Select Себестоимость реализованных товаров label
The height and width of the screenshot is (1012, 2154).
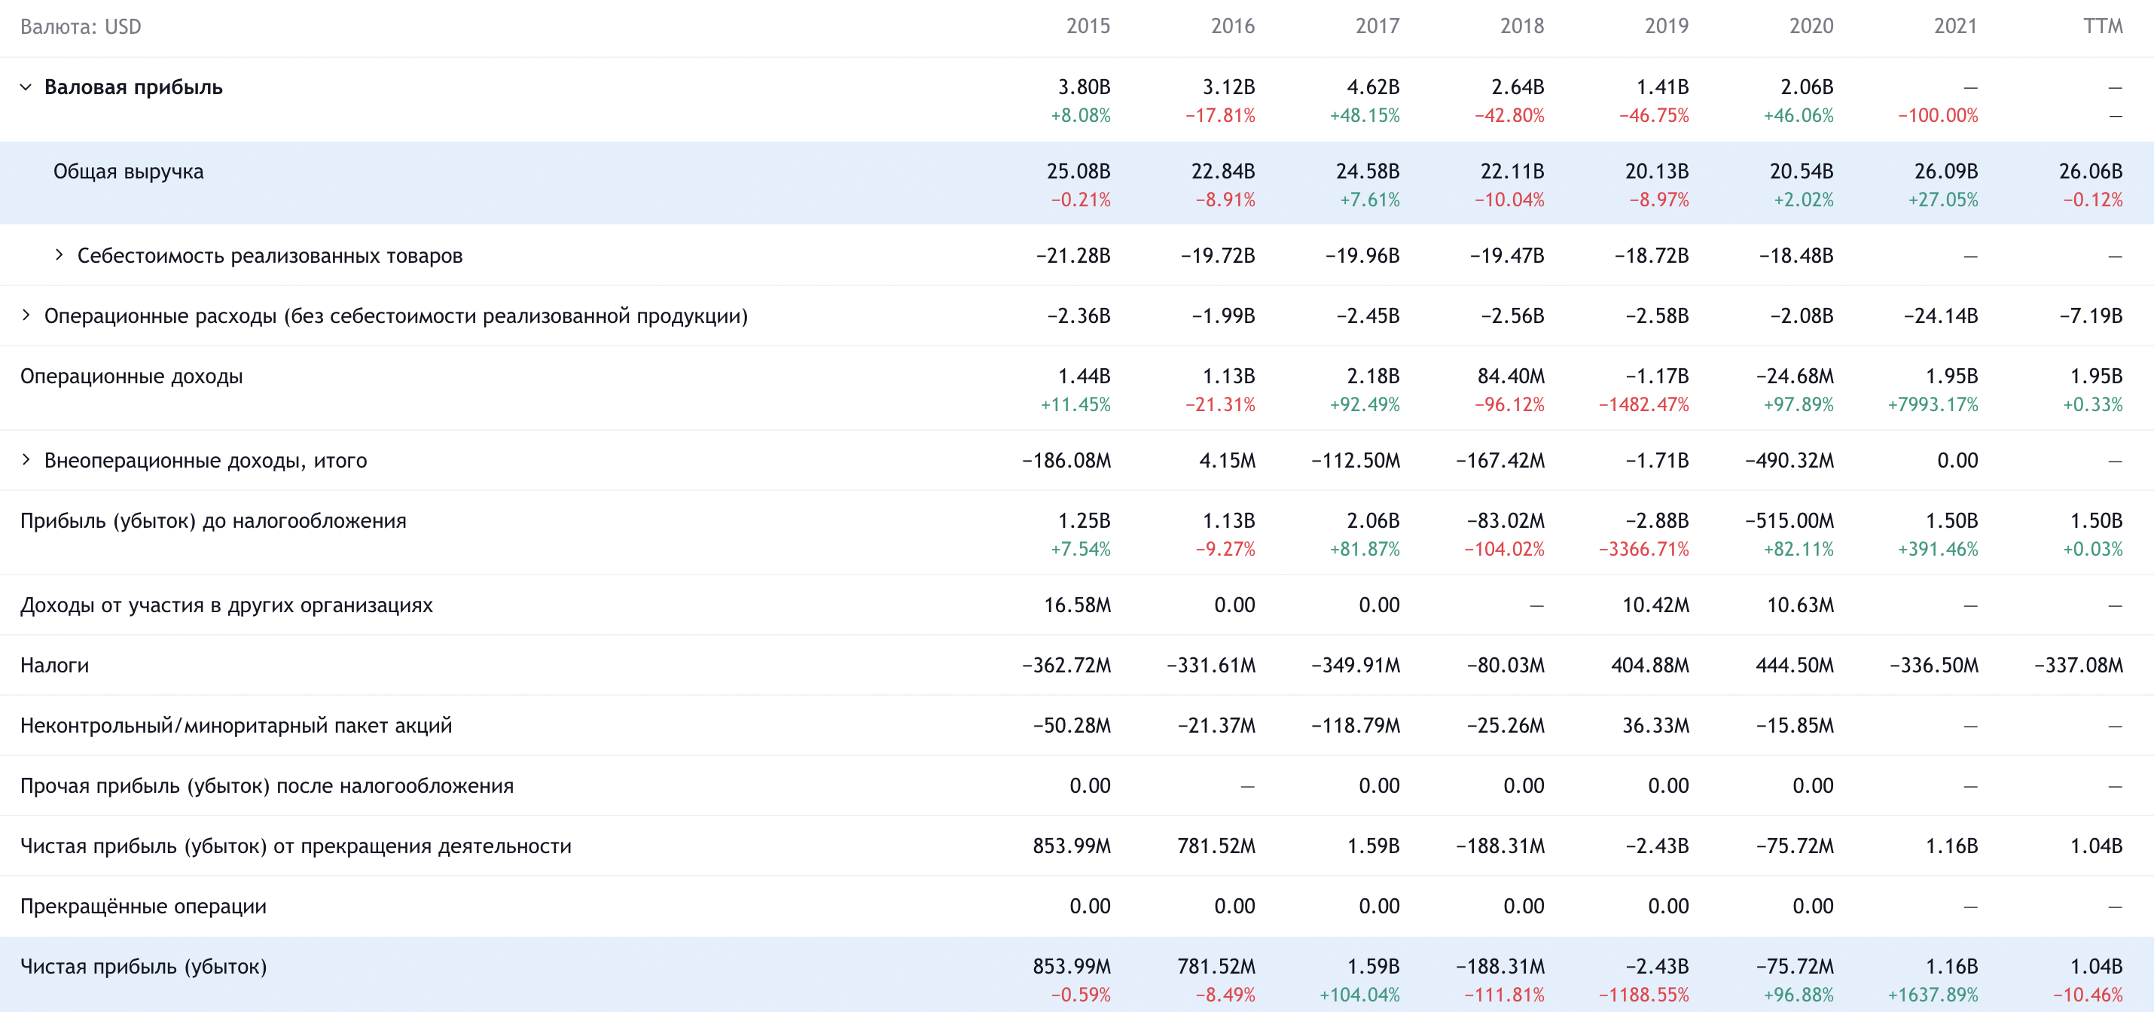pos(270,256)
